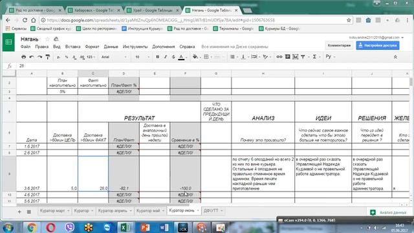414x233 pixels.
Task: Open the Формат menu
Action: click(92, 47)
